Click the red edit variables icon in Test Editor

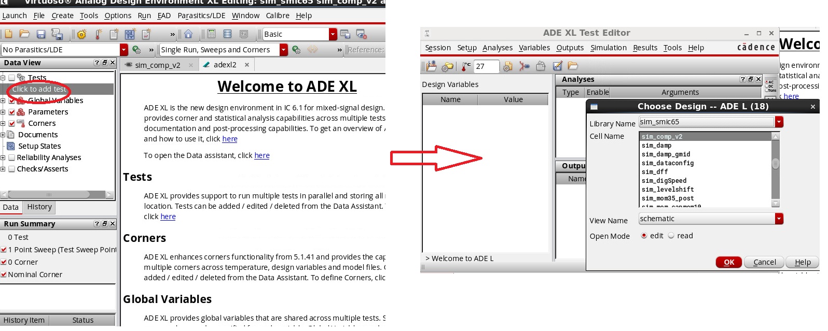tap(525, 66)
